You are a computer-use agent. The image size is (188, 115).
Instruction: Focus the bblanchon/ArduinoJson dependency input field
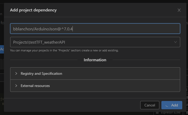[x=95, y=29]
